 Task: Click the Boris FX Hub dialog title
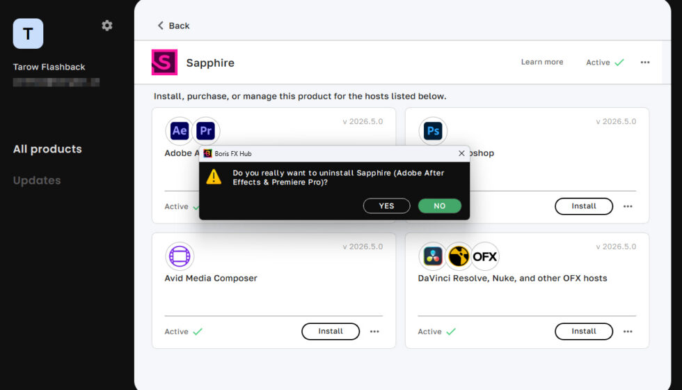tap(232, 153)
